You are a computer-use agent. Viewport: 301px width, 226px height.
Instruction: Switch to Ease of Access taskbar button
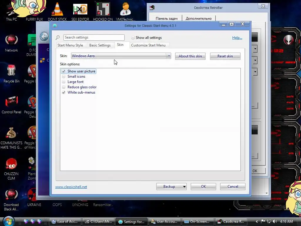point(65,222)
